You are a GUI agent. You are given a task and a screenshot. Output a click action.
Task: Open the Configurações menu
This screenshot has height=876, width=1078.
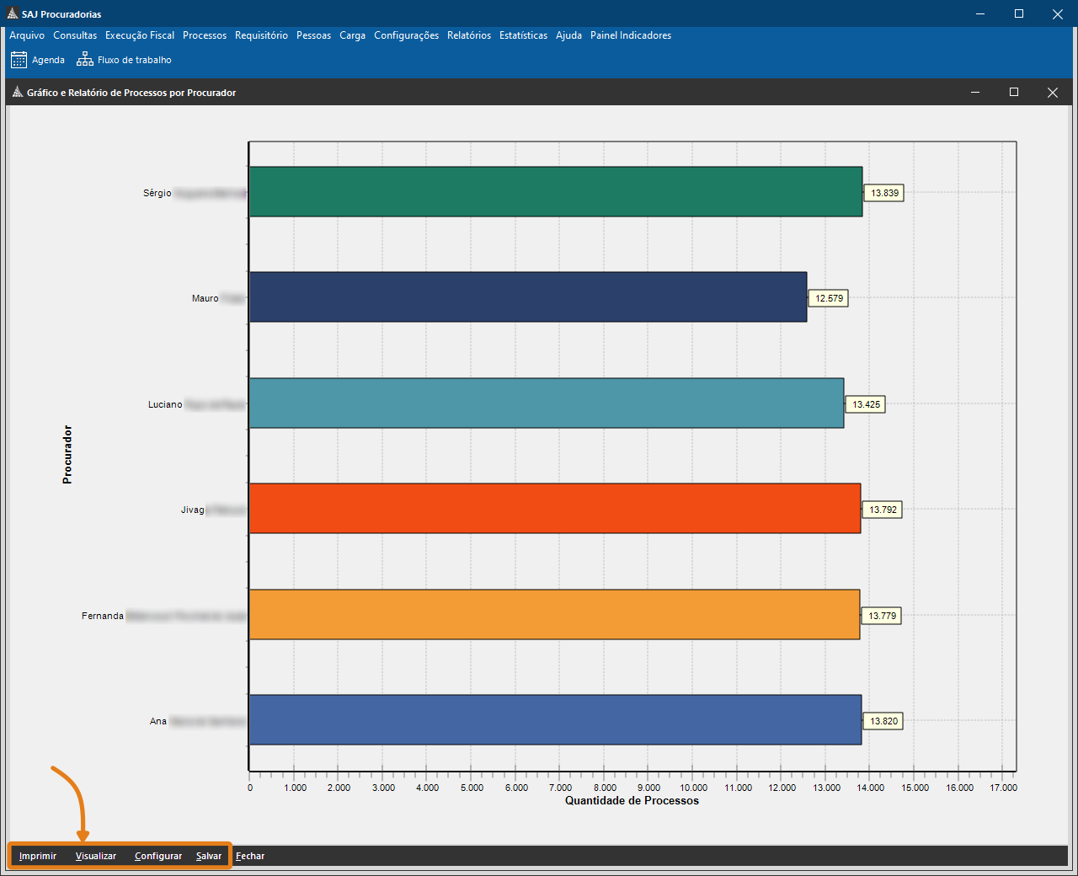[406, 35]
